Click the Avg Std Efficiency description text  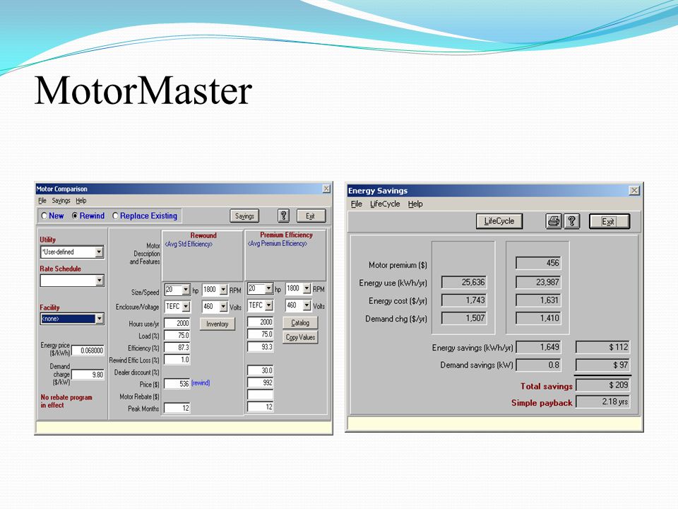(189, 244)
